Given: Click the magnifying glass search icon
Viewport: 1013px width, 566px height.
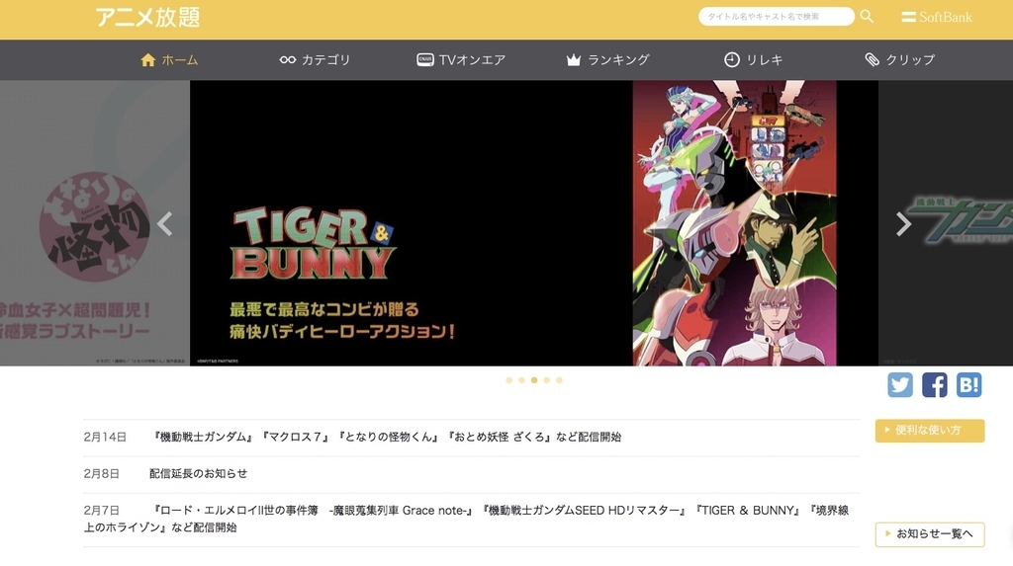Looking at the screenshot, I should click(867, 16).
